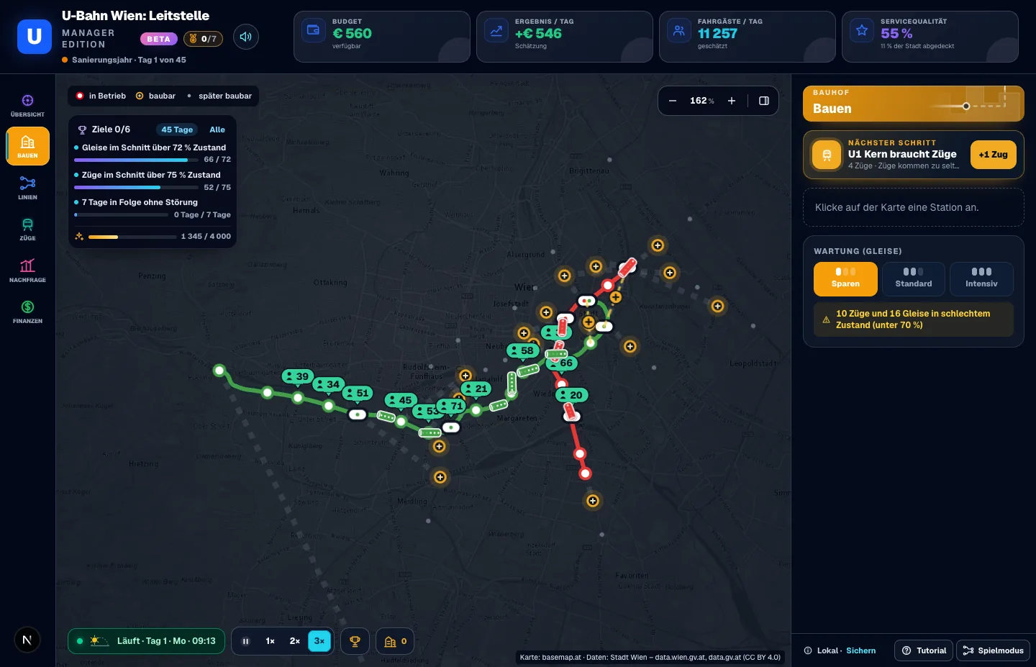Open the Übersicht overview in the sidebar
Image resolution: width=1036 pixels, height=667 pixels.
click(27, 105)
